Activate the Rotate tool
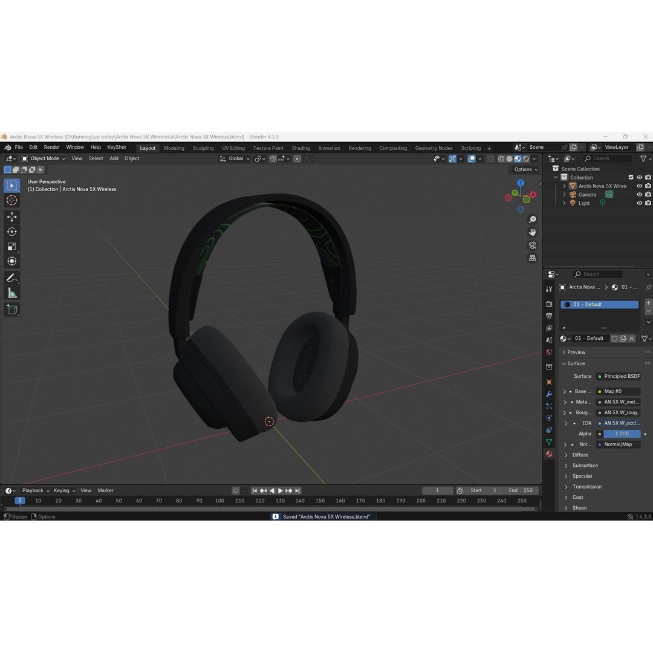 click(x=11, y=232)
